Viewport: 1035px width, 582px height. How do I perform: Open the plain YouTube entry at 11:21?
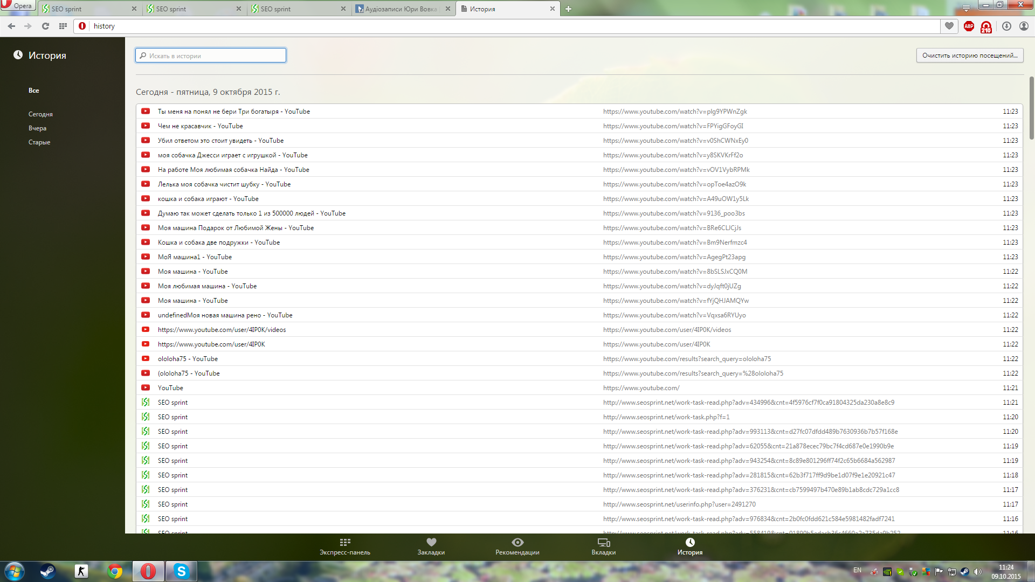pos(170,388)
